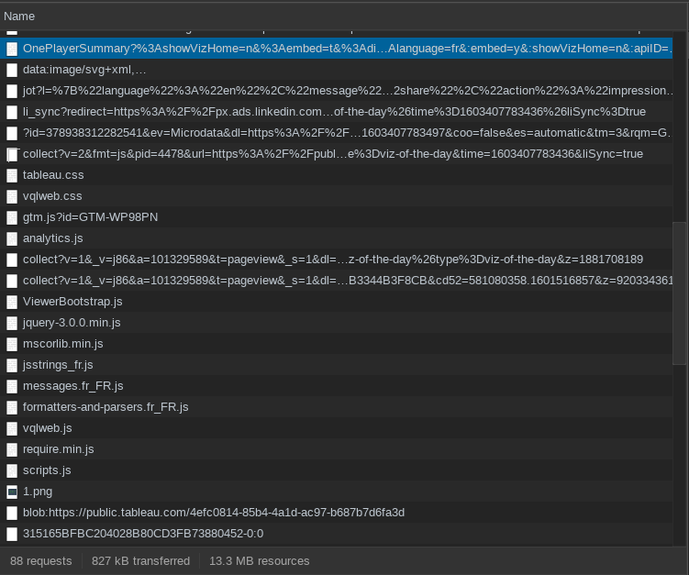Select the 1.png request

[x=336, y=492]
